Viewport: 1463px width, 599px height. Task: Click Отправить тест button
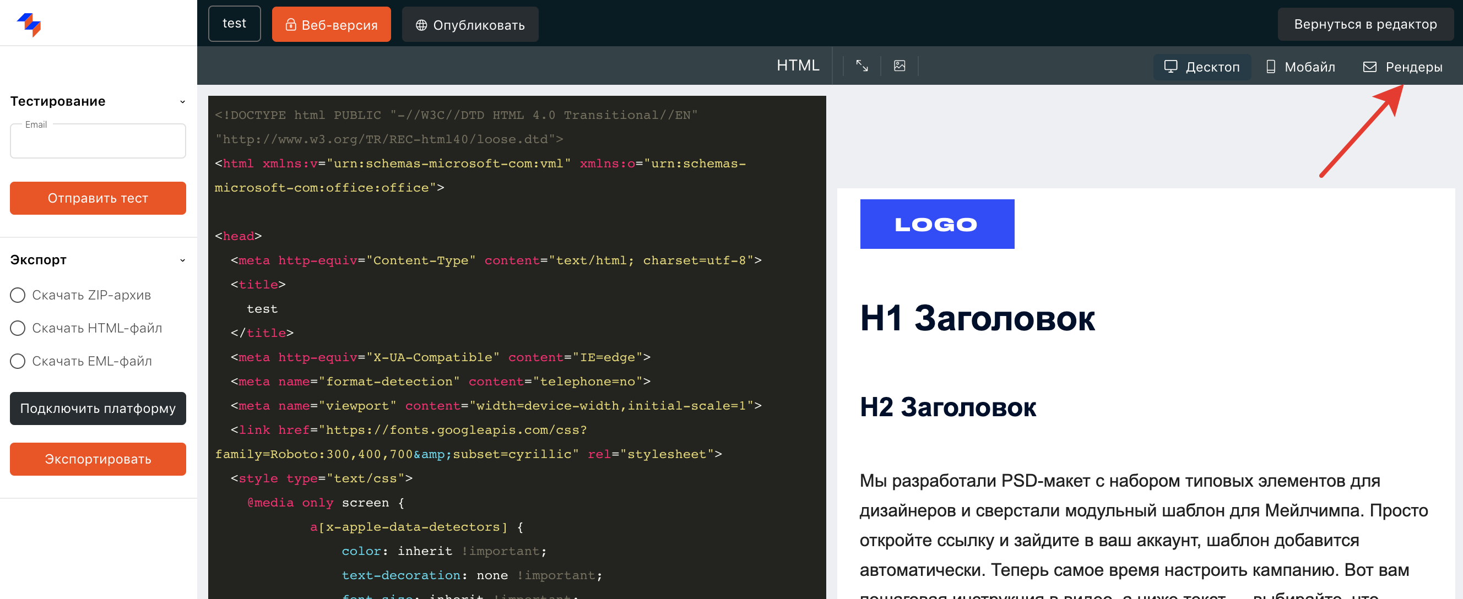pyautogui.click(x=97, y=198)
